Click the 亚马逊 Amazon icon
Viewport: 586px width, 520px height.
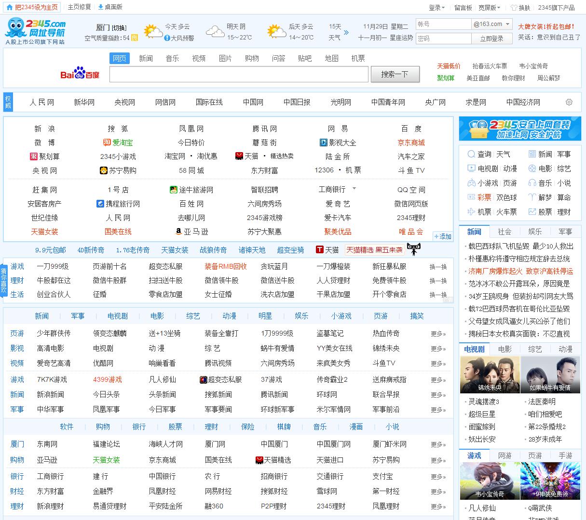pyautogui.click(x=178, y=232)
